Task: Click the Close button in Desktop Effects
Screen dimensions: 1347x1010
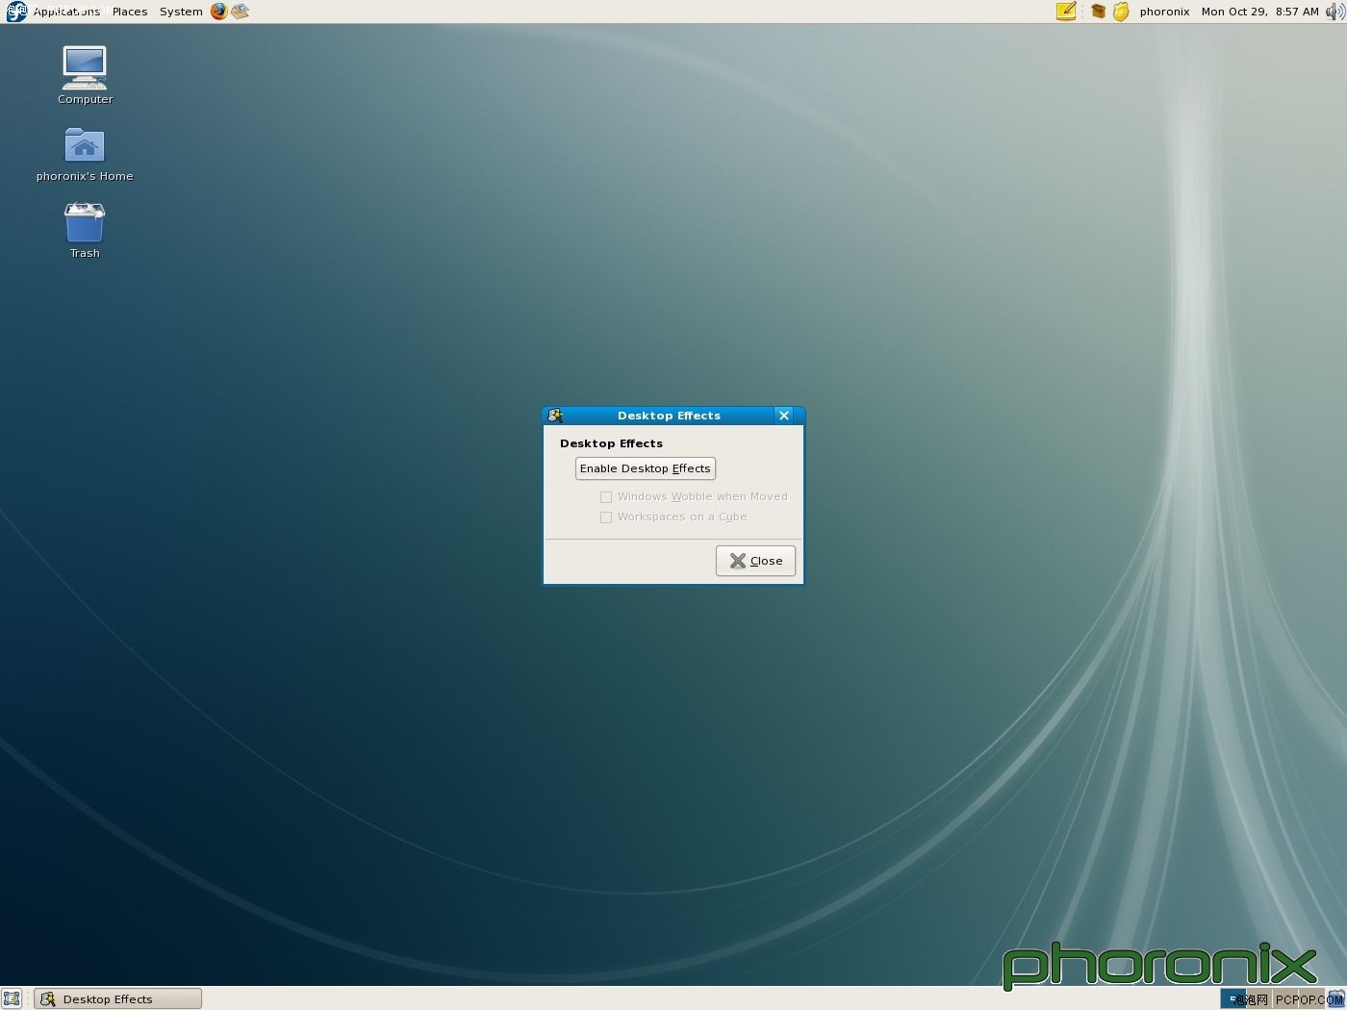Action: (x=755, y=561)
